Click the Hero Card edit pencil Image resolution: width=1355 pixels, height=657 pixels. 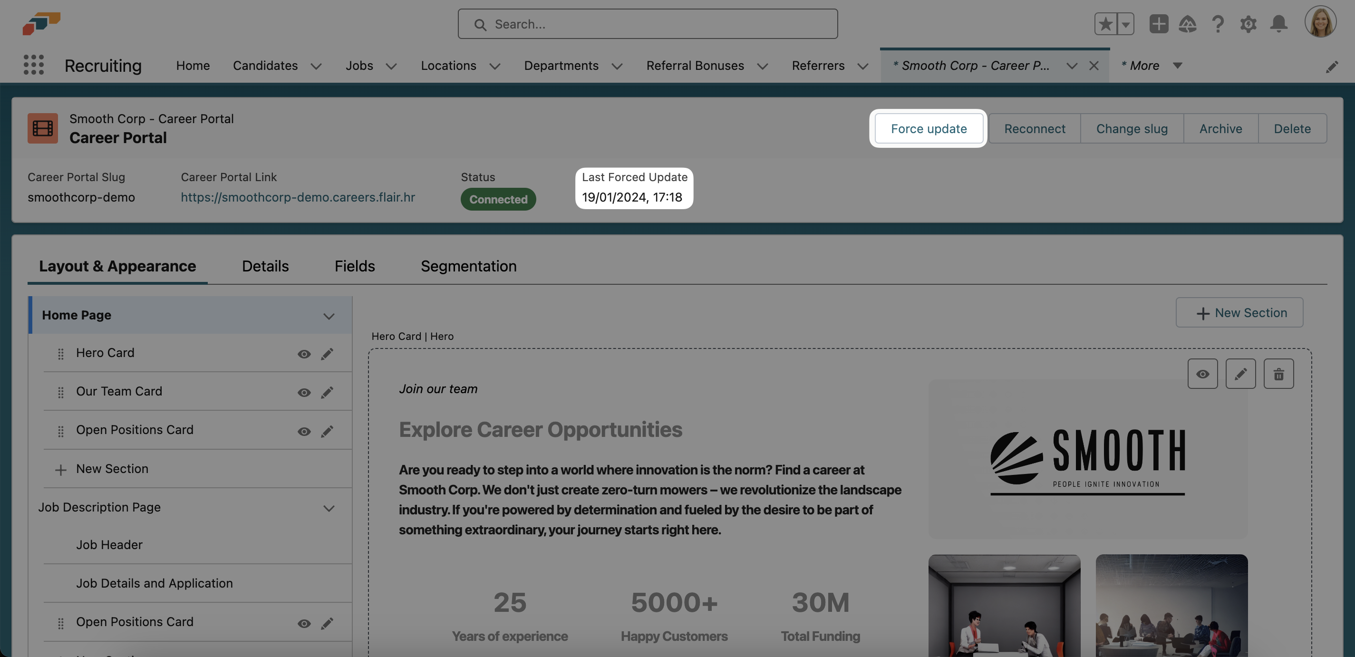coord(327,354)
